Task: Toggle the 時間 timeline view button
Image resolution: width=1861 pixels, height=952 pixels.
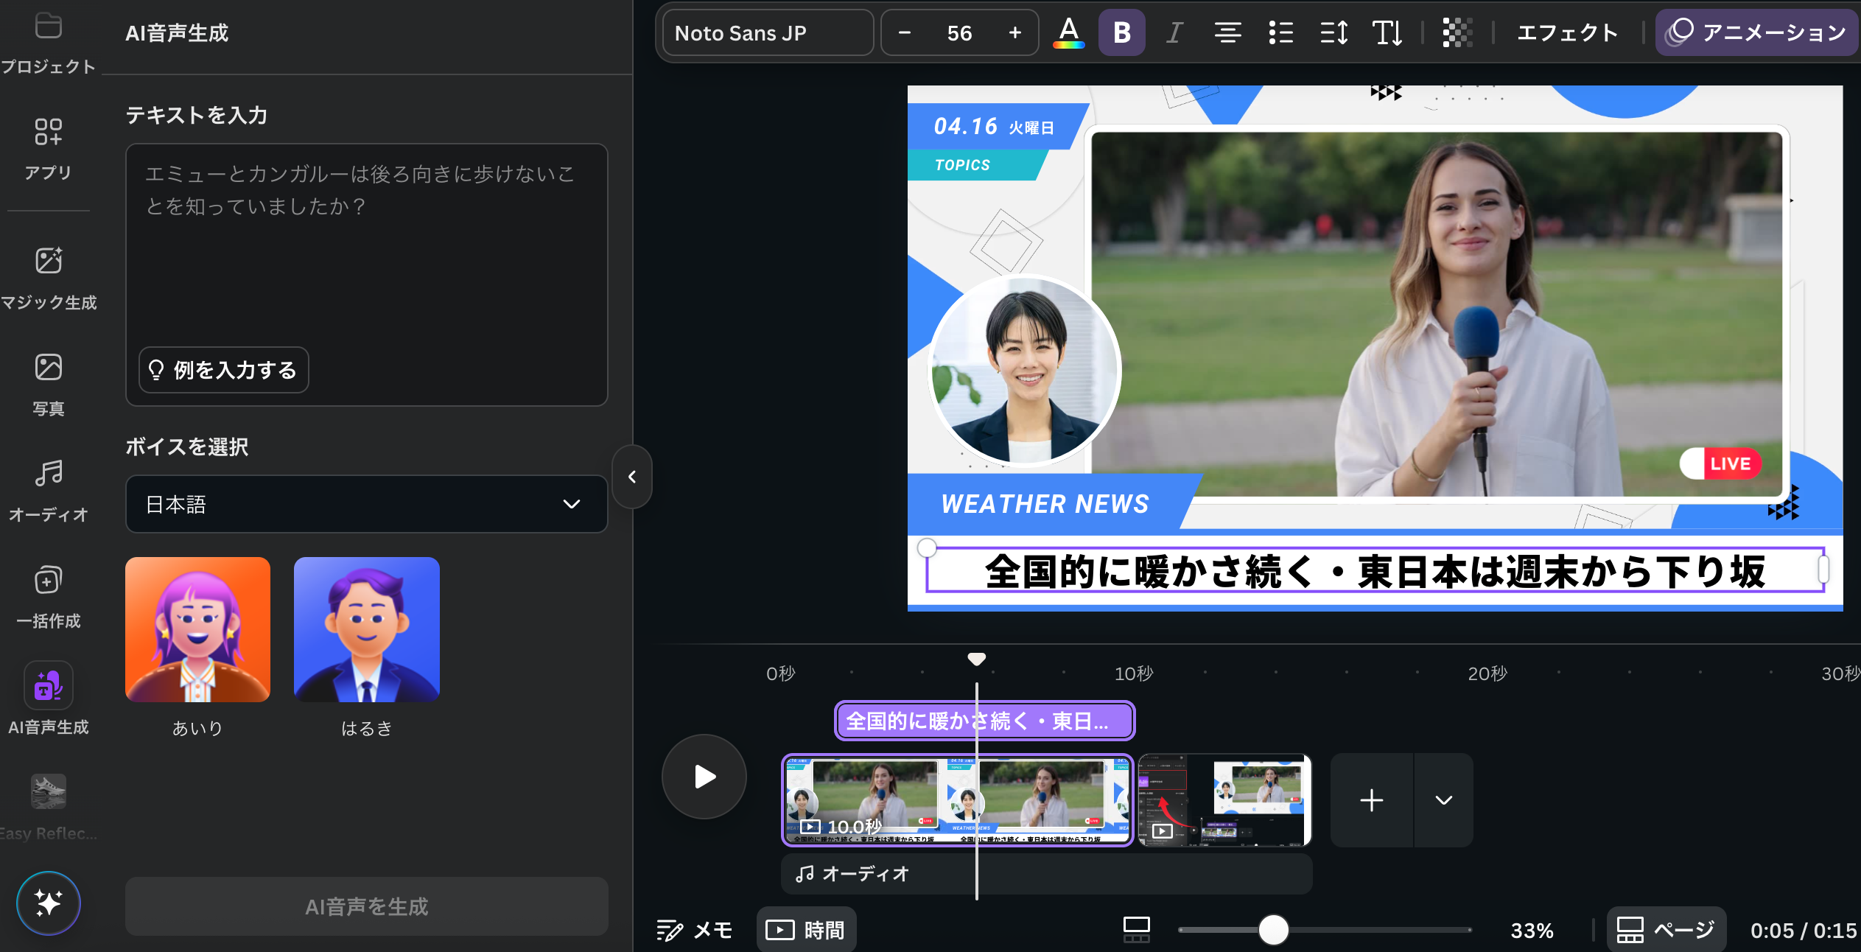Action: (x=806, y=930)
